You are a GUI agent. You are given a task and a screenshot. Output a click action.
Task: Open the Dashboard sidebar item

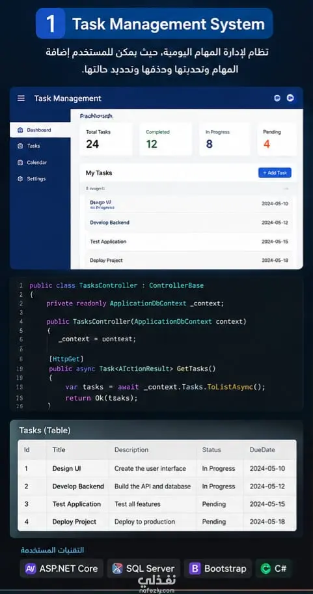pyautogui.click(x=40, y=130)
